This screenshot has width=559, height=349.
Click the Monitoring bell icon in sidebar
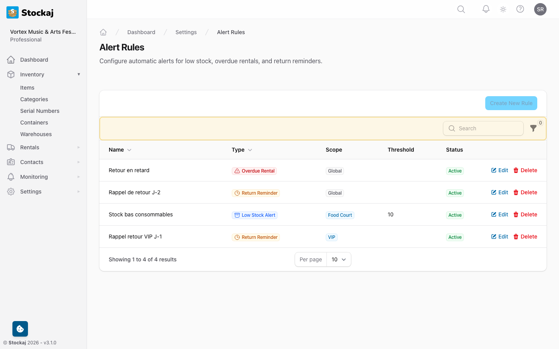point(11,177)
